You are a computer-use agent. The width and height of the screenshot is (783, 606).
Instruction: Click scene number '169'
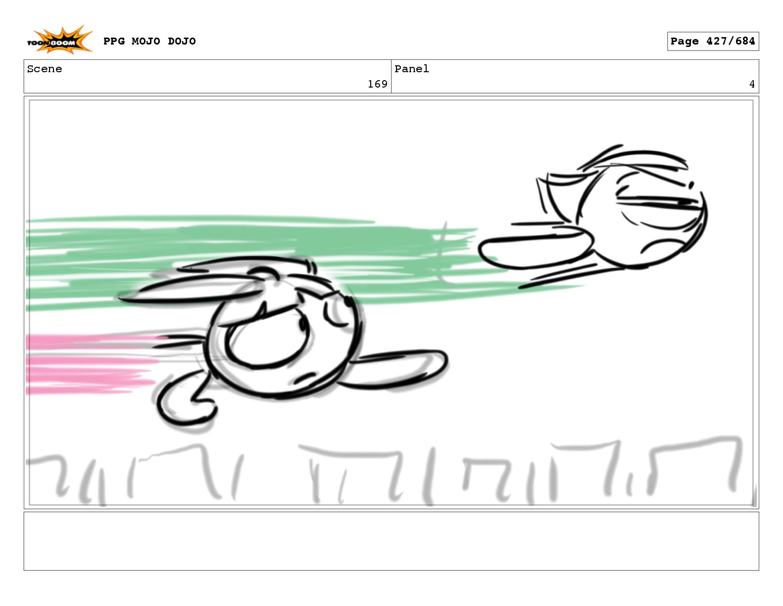(x=377, y=84)
